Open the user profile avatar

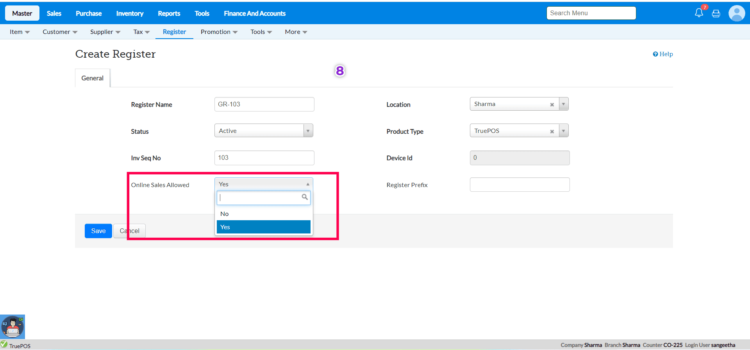[x=736, y=13]
